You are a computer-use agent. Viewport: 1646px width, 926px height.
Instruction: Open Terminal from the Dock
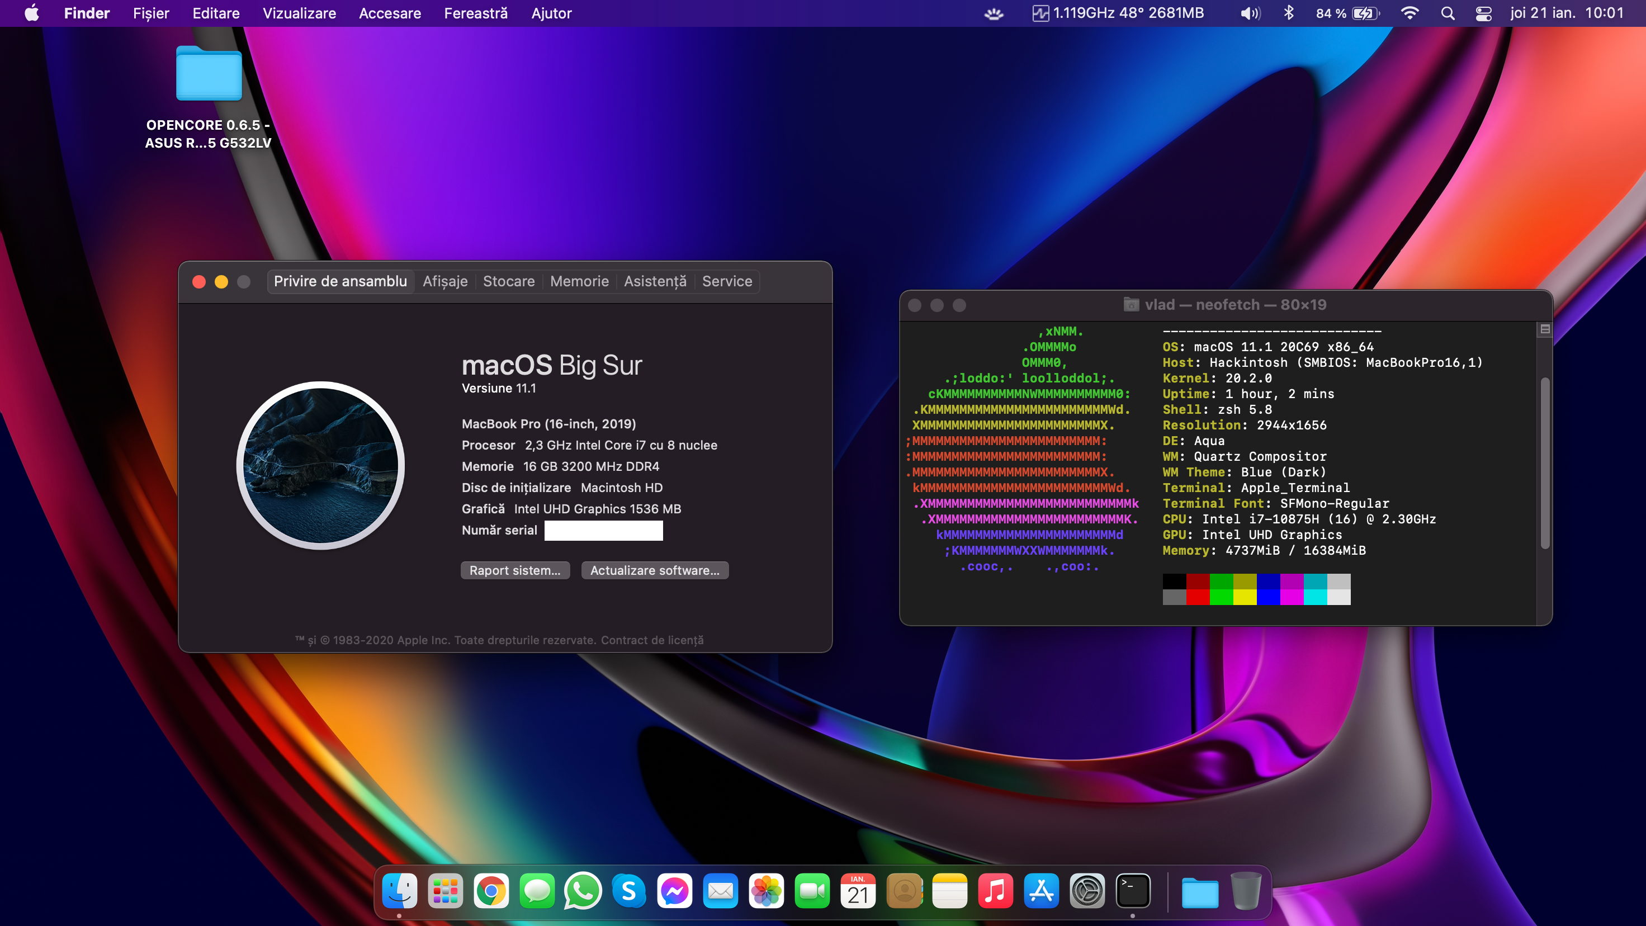1133,890
